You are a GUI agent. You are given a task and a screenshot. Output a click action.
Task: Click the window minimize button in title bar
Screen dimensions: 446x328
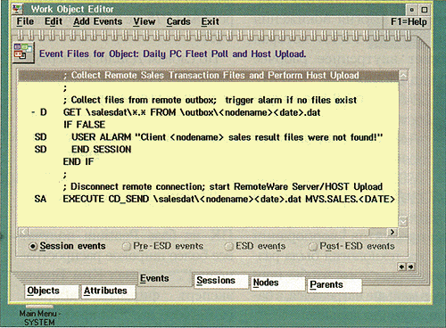pos(412,10)
